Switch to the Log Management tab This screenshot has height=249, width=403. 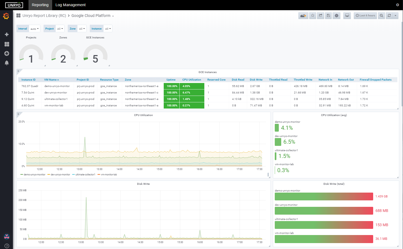tap(70, 5)
